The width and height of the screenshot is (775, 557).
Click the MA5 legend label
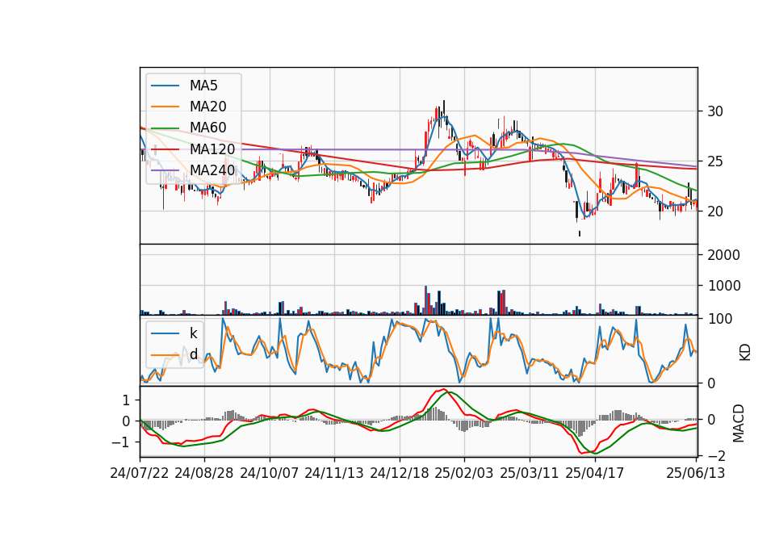[203, 86]
